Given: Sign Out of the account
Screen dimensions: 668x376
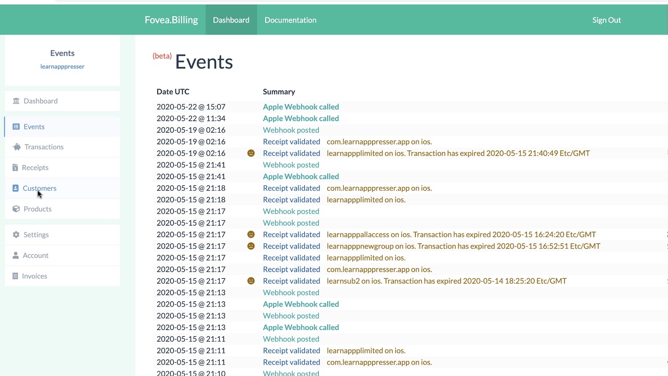Looking at the screenshot, I should tap(606, 20).
